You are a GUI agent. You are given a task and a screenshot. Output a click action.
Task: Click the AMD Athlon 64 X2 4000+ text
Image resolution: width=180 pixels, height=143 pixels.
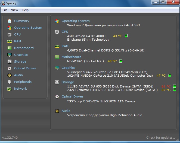87,36
